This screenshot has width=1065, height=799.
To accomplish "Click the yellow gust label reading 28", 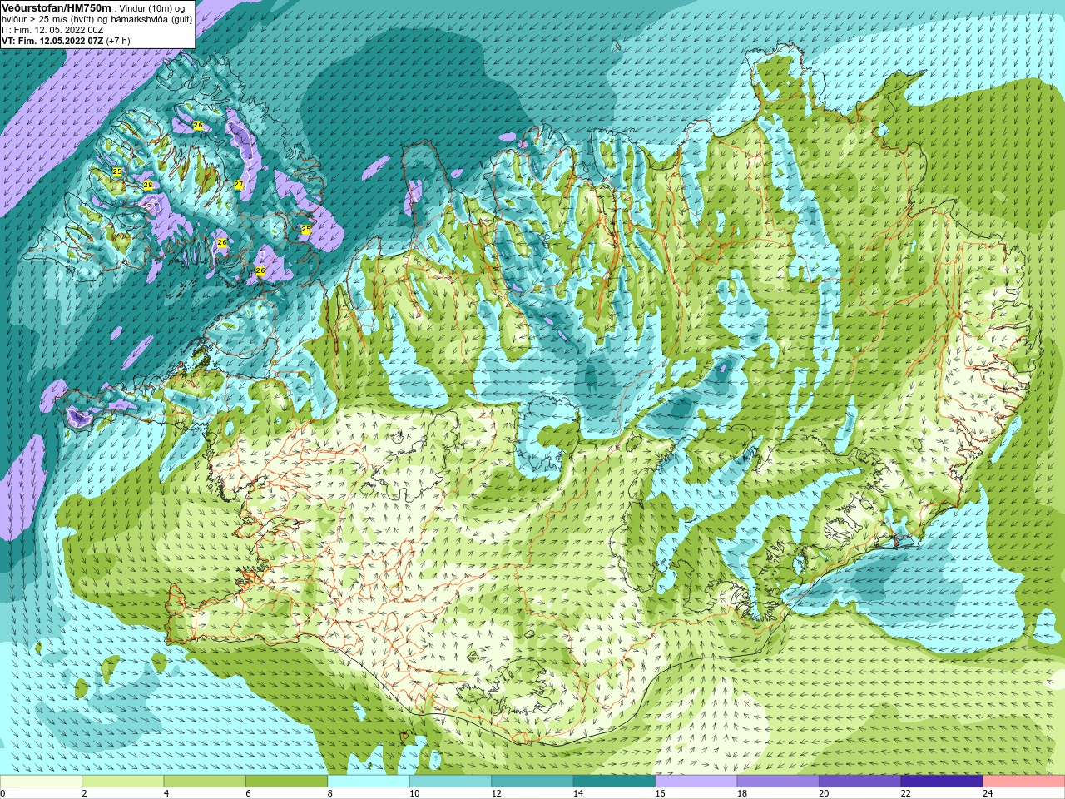I will pos(148,185).
